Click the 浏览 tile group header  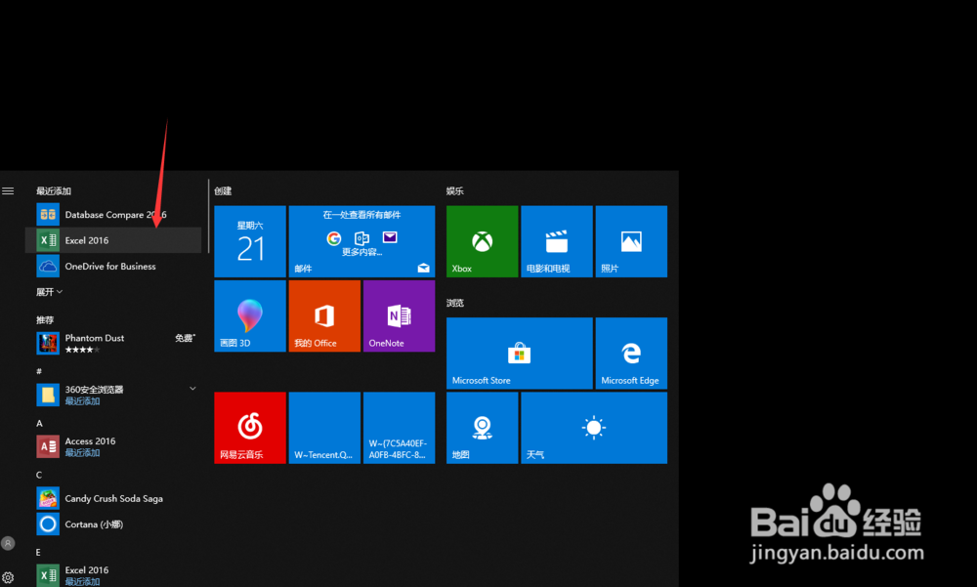tap(455, 303)
